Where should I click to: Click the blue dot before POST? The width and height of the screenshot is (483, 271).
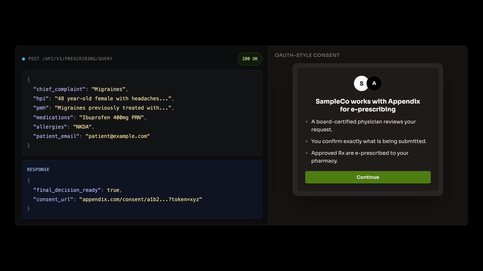[23, 59]
